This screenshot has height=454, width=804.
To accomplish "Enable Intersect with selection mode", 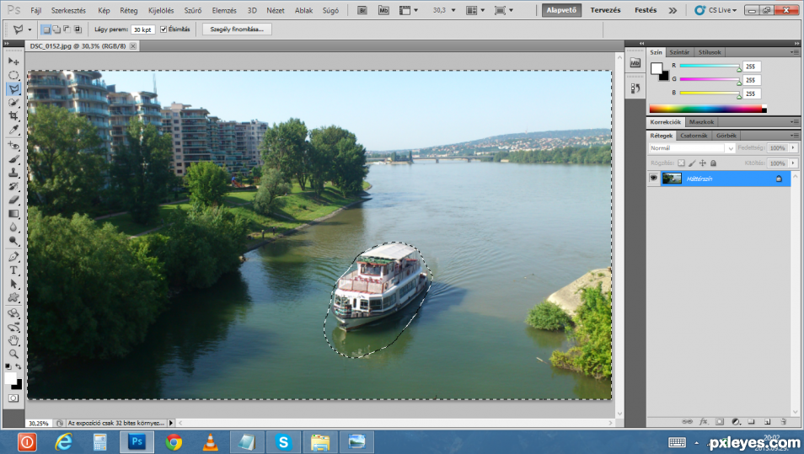I will tap(78, 29).
